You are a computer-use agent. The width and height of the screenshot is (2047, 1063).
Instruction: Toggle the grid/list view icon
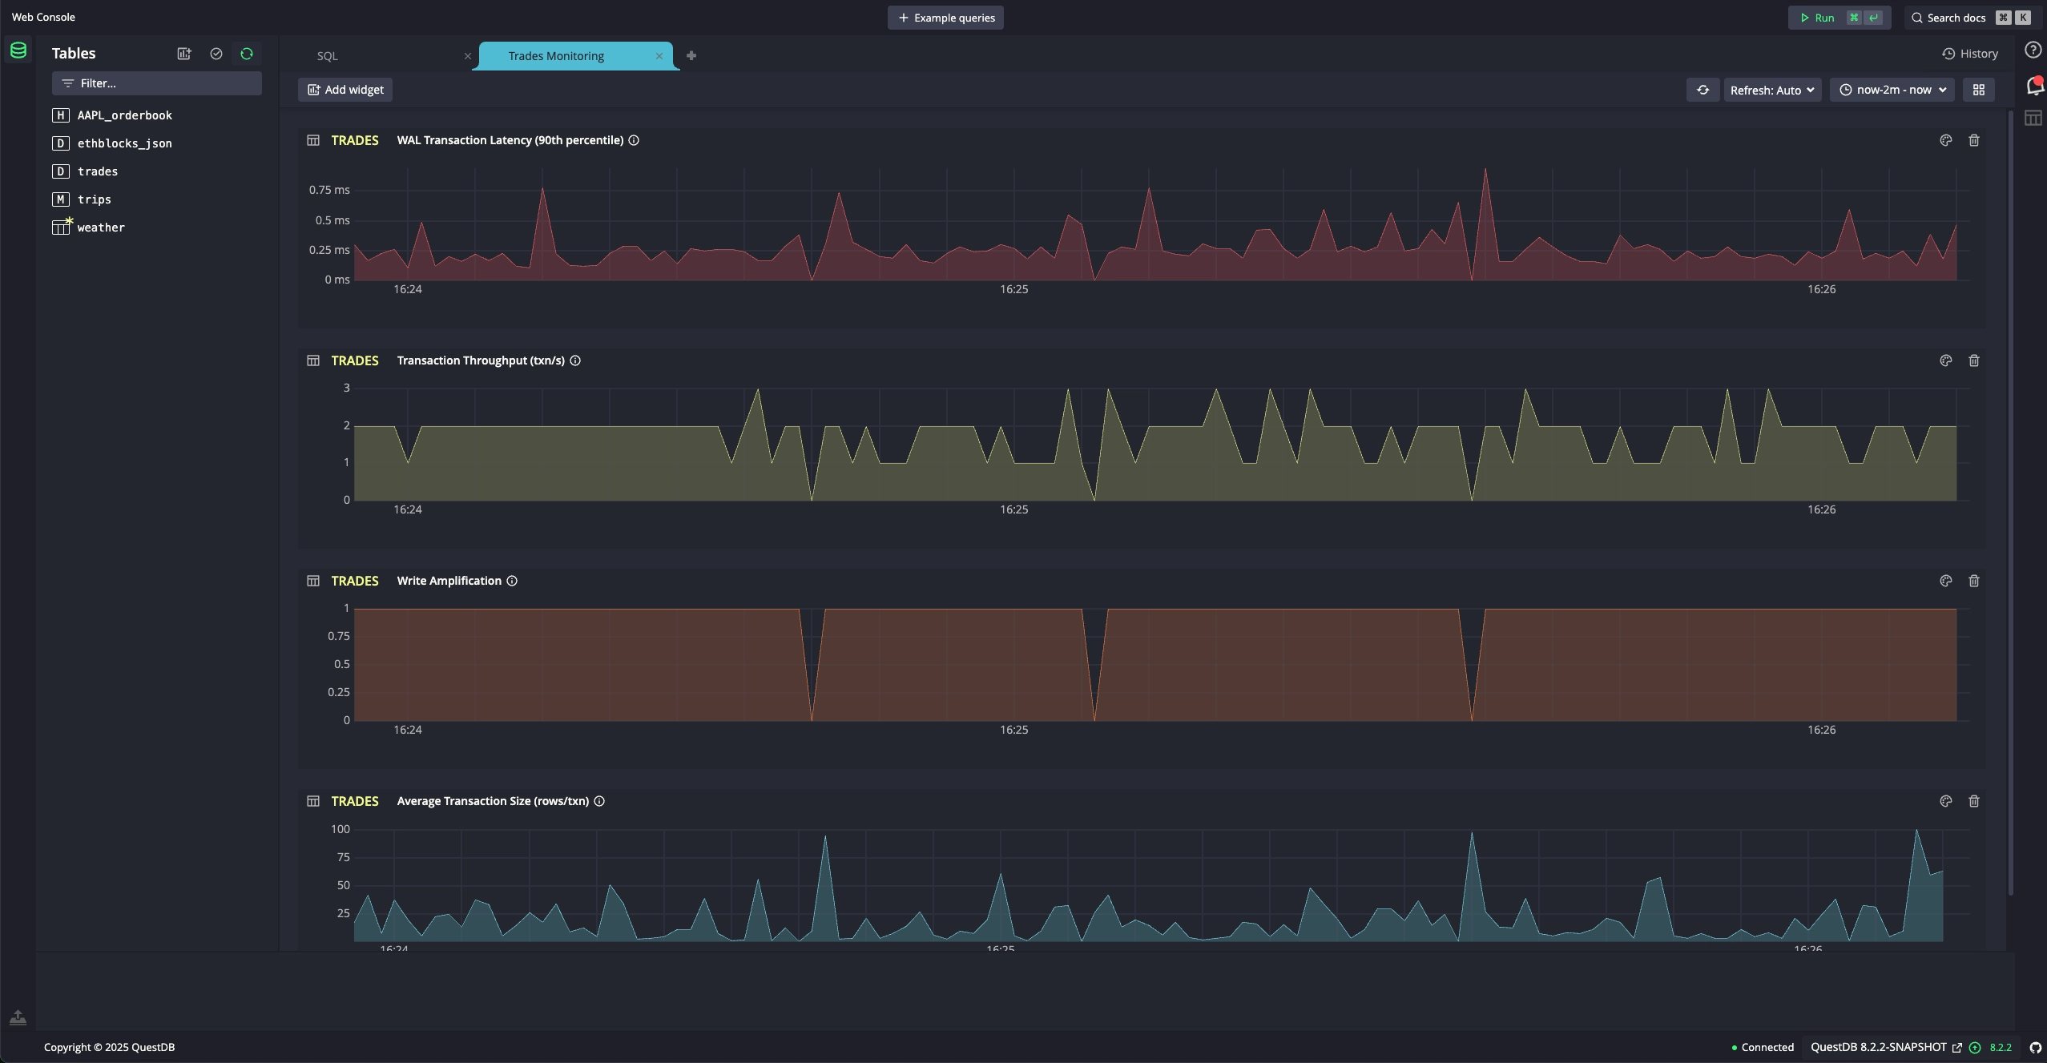point(1978,90)
